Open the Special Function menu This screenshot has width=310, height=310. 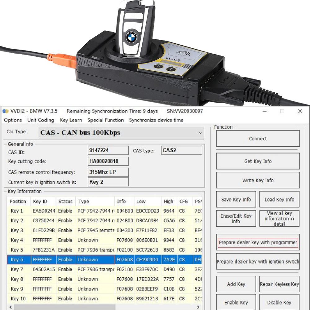click(x=106, y=120)
